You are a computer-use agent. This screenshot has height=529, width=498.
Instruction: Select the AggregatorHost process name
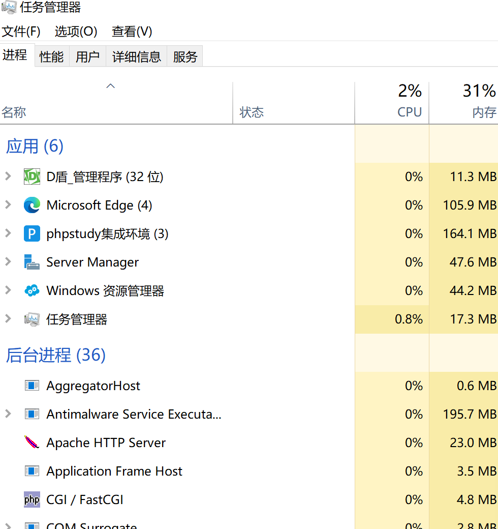[x=93, y=386]
